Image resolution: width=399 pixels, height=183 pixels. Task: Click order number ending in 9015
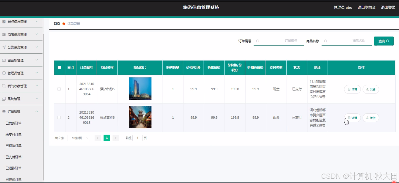tap(87, 118)
